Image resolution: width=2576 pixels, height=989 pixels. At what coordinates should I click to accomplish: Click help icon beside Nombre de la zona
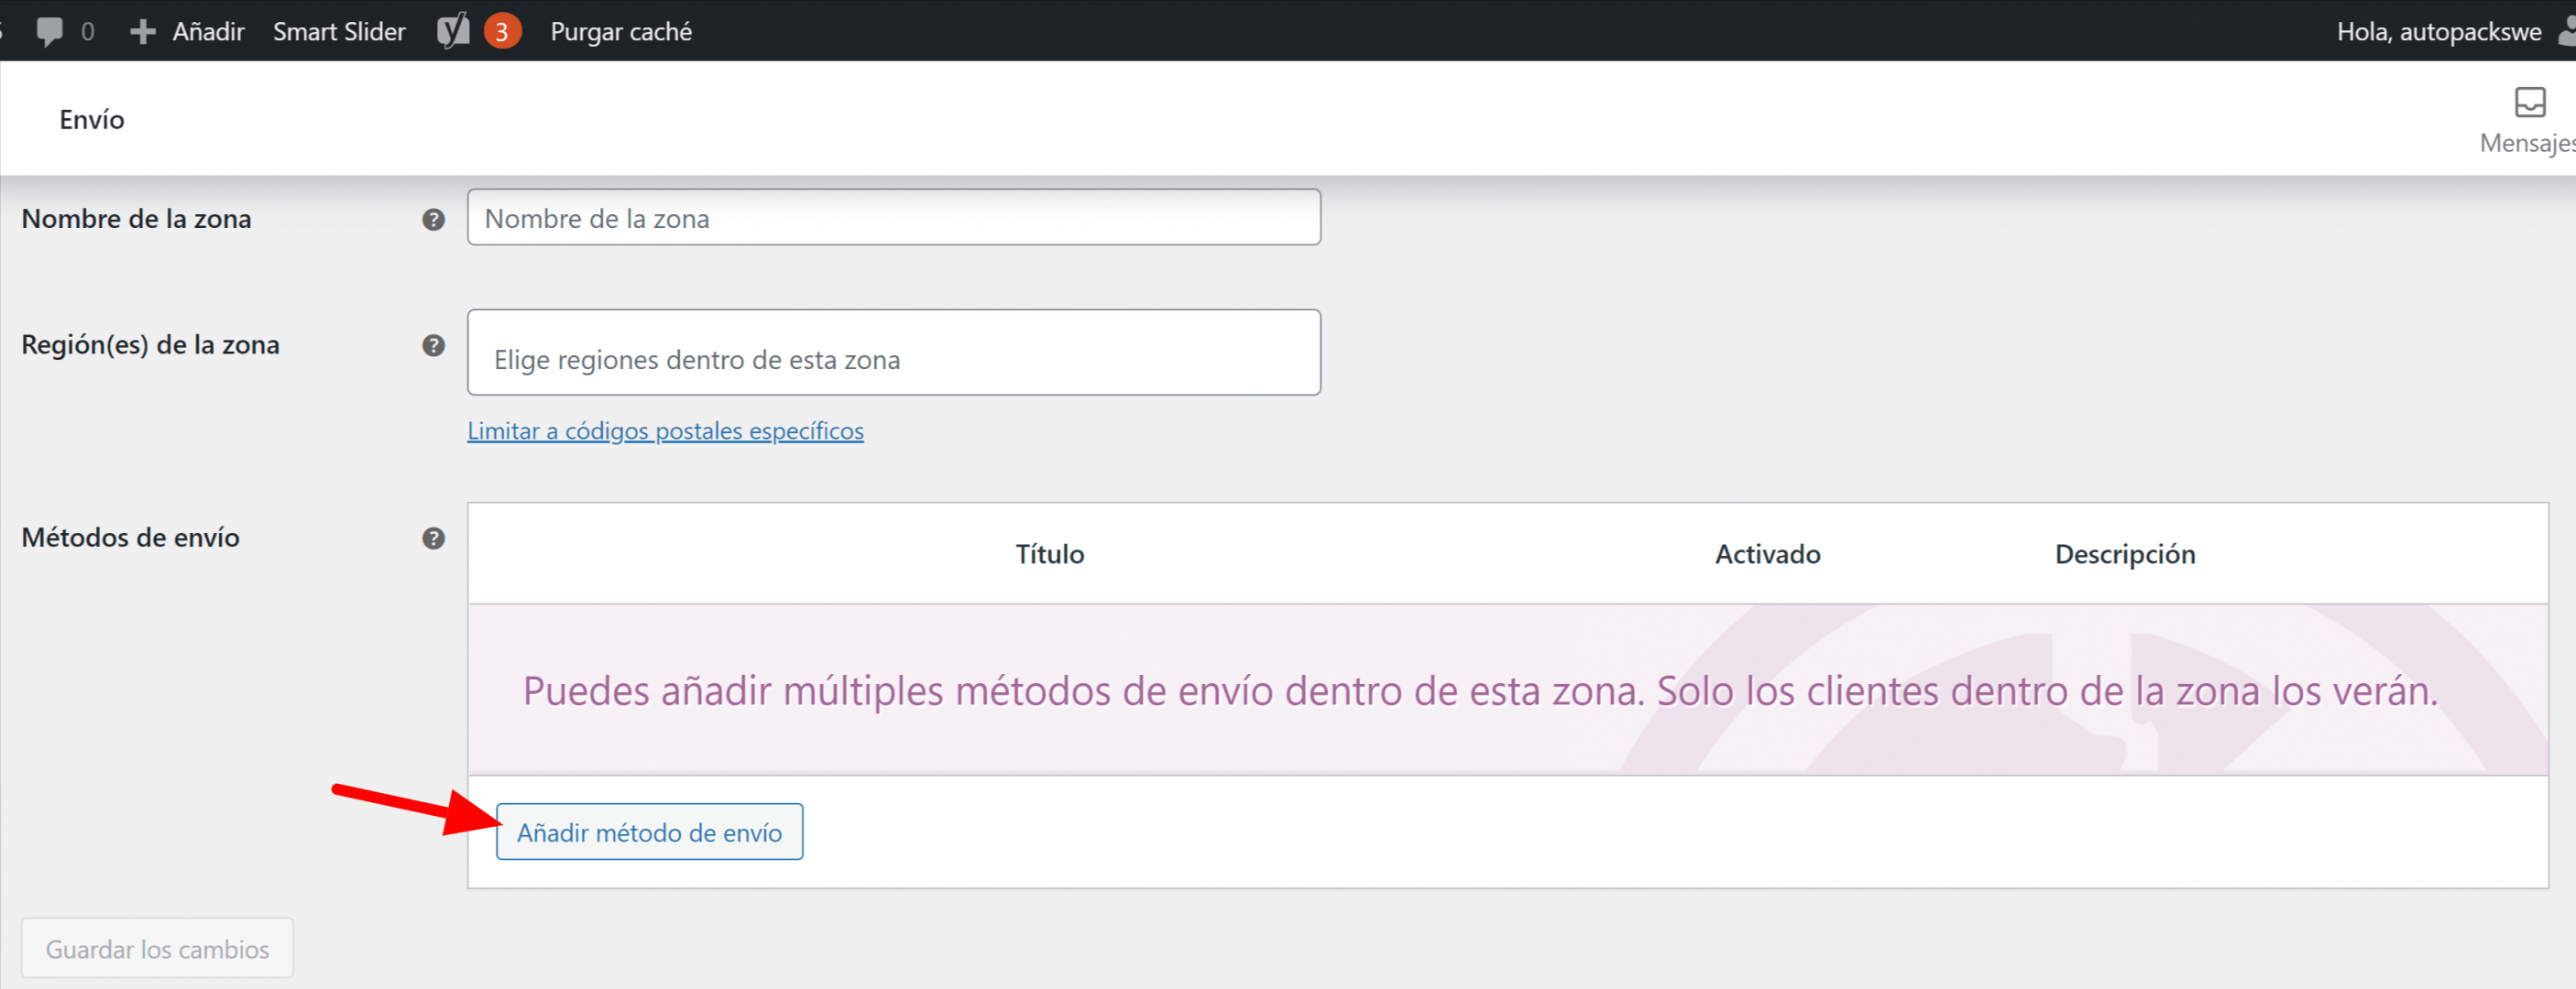pyautogui.click(x=433, y=220)
